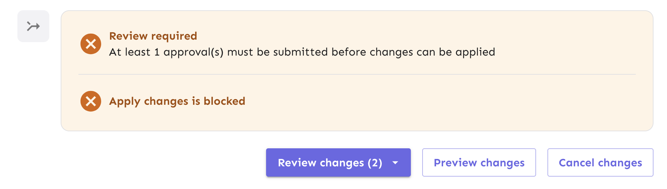Screen dimensions: 667x189
Task: Click the merge arrows icon
Action: (33, 26)
